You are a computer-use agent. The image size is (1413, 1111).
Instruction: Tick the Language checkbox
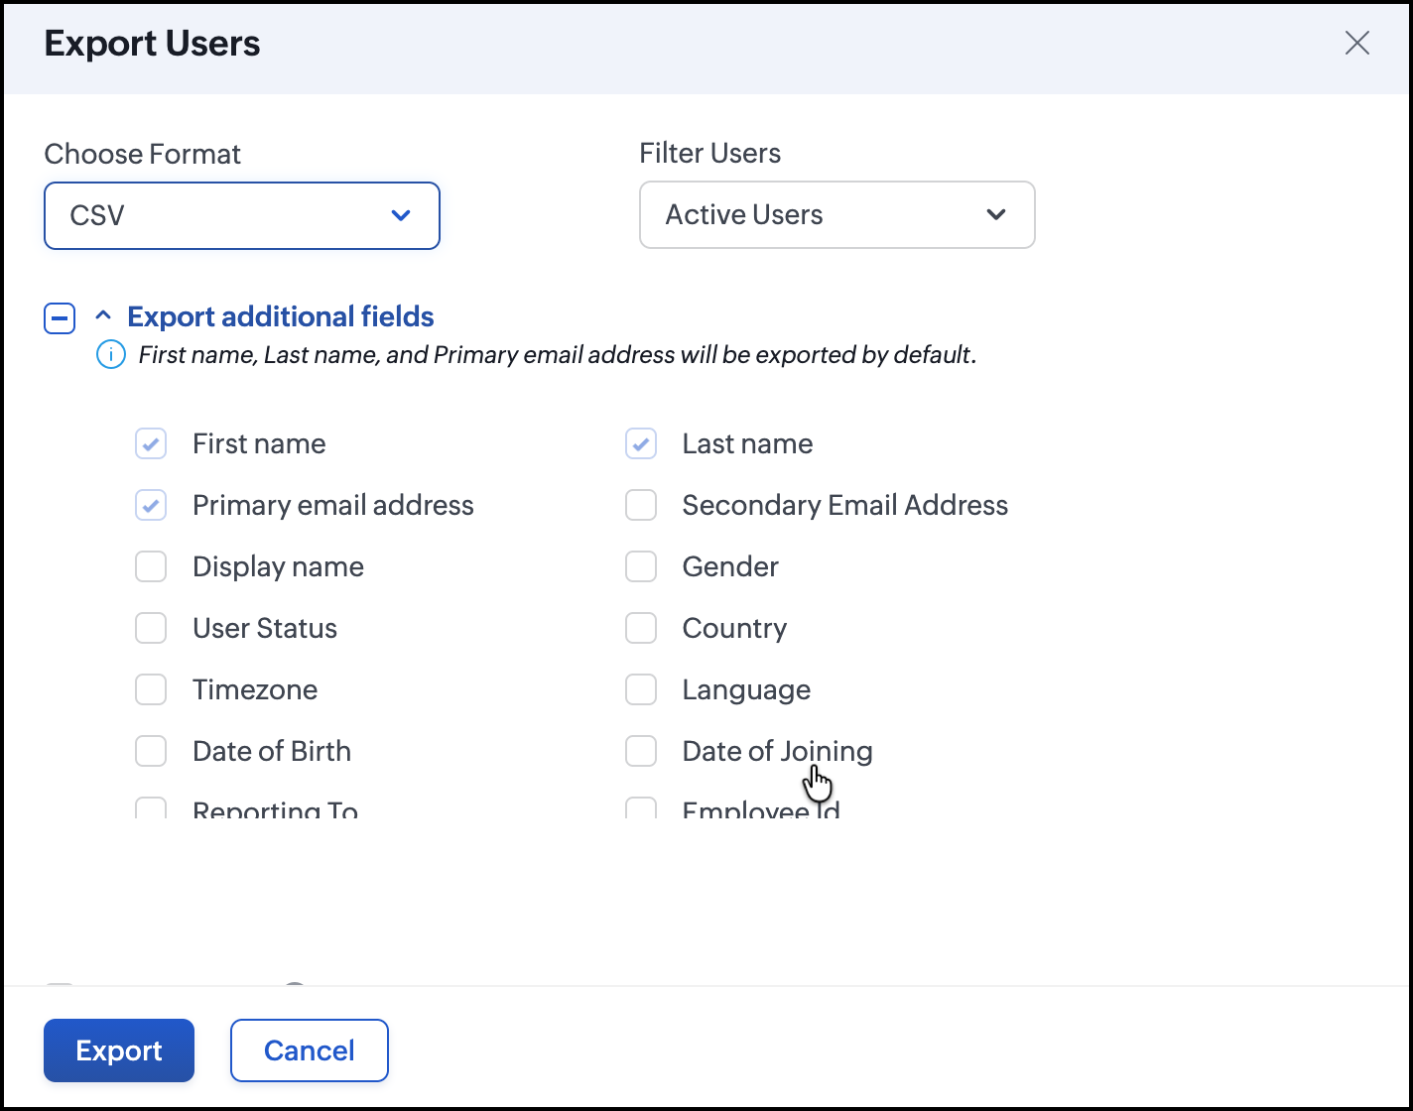(641, 689)
